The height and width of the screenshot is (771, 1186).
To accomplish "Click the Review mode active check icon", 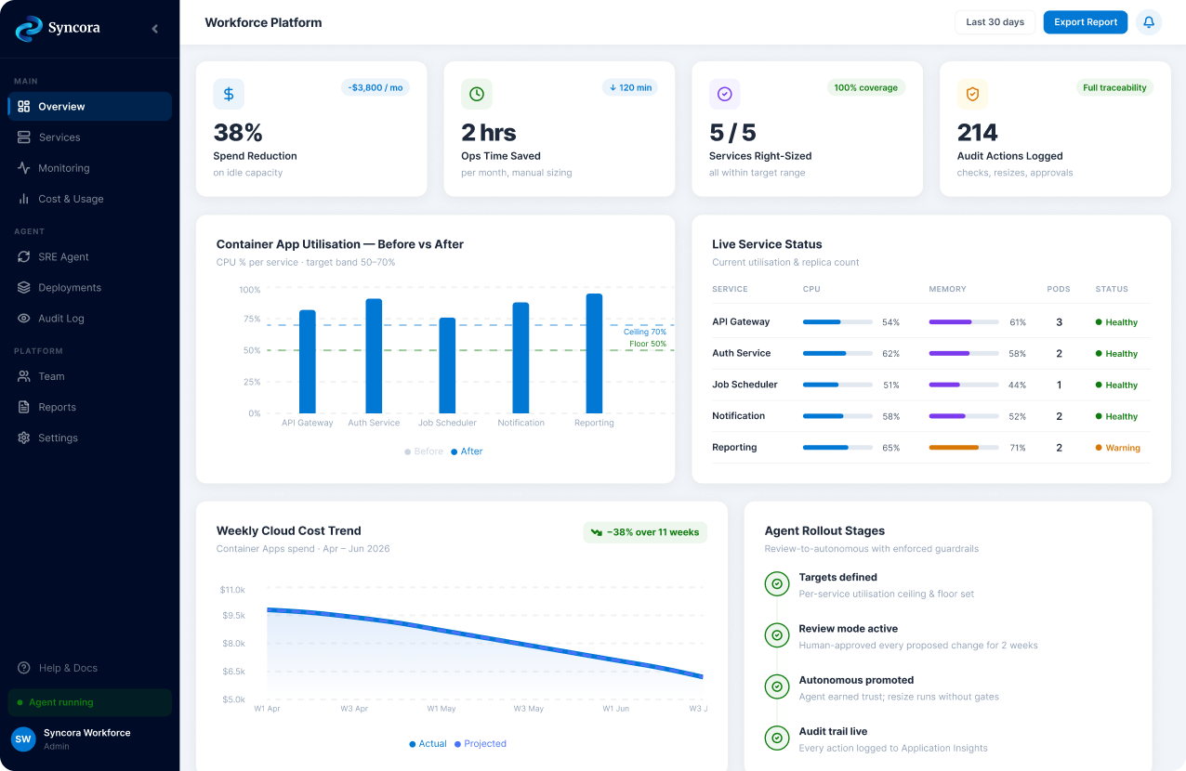I will pyautogui.click(x=776, y=635).
